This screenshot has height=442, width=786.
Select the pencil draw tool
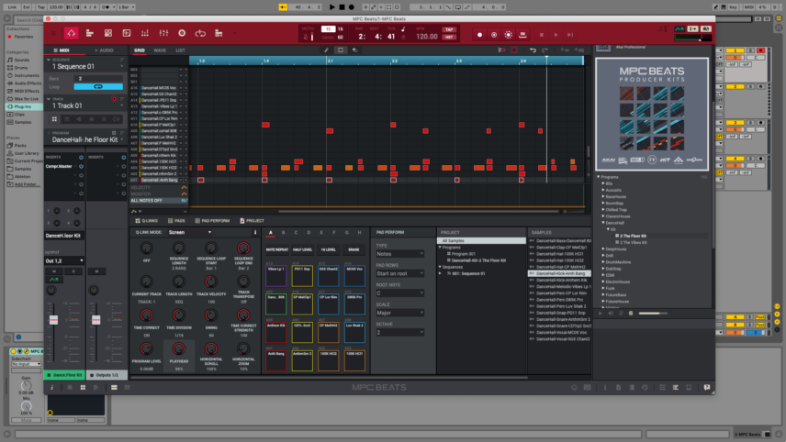(x=326, y=50)
